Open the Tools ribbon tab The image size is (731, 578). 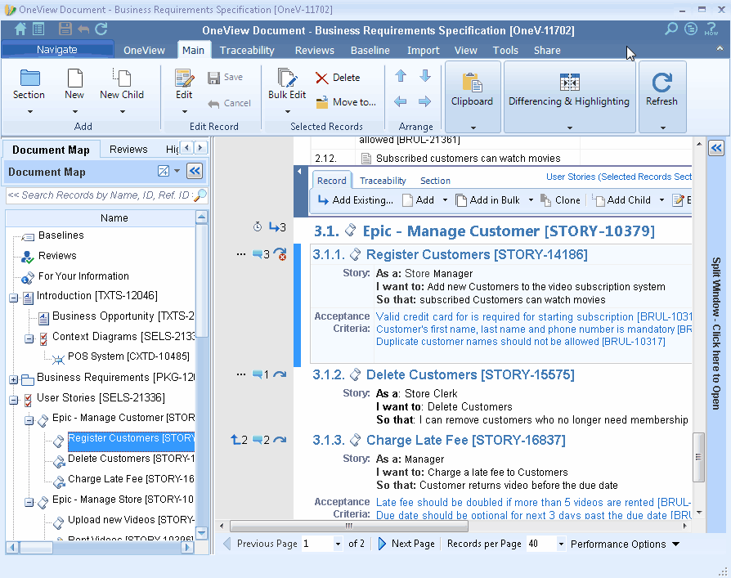coord(506,51)
